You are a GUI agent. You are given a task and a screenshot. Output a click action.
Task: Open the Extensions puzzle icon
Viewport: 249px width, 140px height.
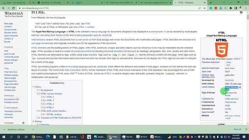click(231, 8)
